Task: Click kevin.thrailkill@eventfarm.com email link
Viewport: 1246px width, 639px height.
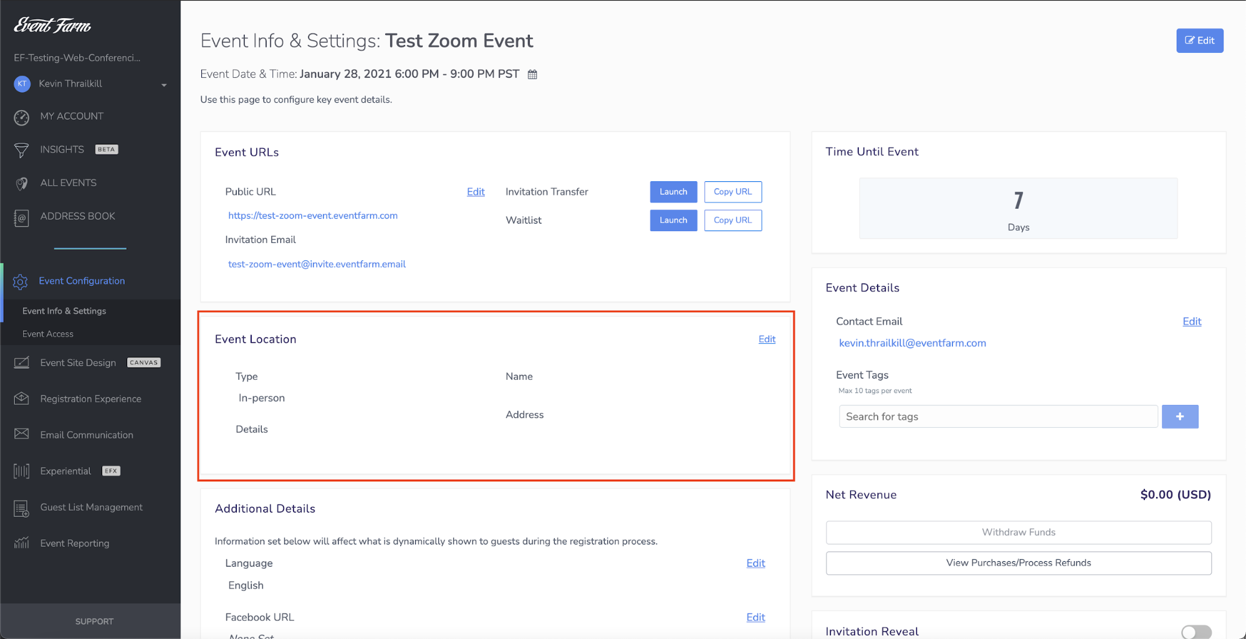Action: (x=913, y=343)
